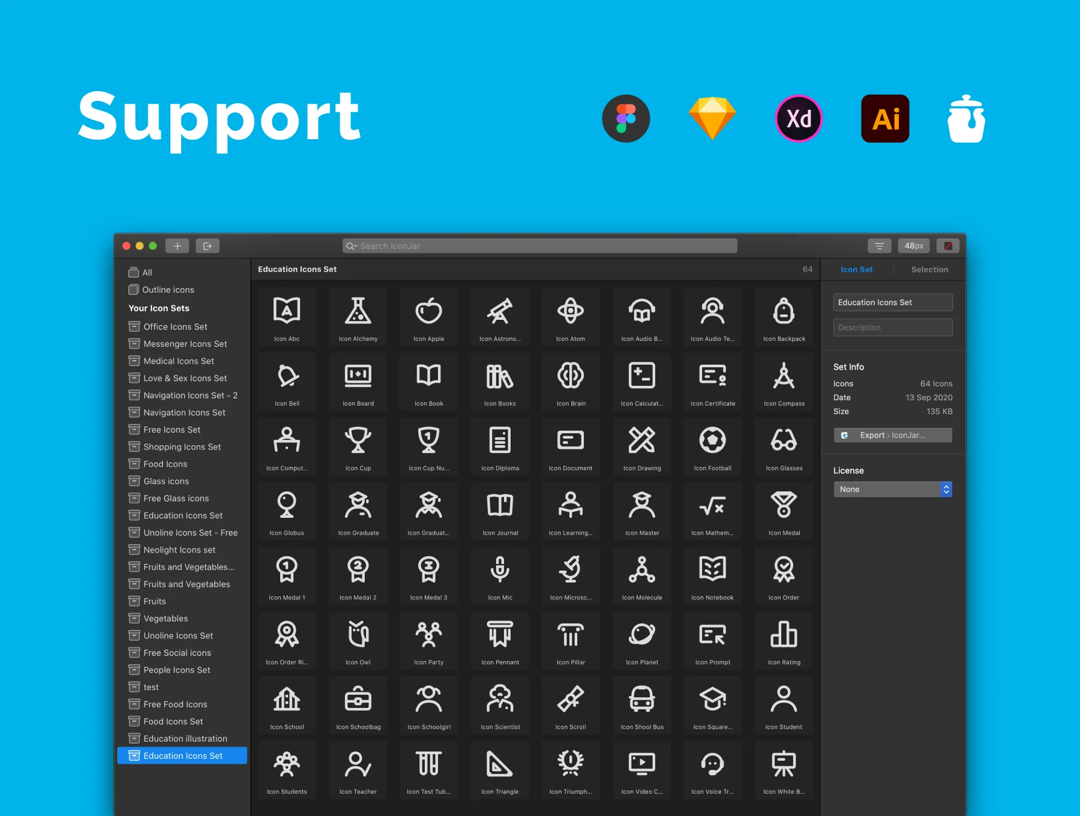The width and height of the screenshot is (1080, 816).
Task: Select the Icon Abc thumbnail
Action: [287, 317]
